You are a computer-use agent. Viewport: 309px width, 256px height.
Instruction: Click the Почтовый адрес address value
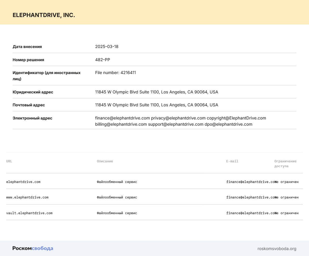click(157, 105)
